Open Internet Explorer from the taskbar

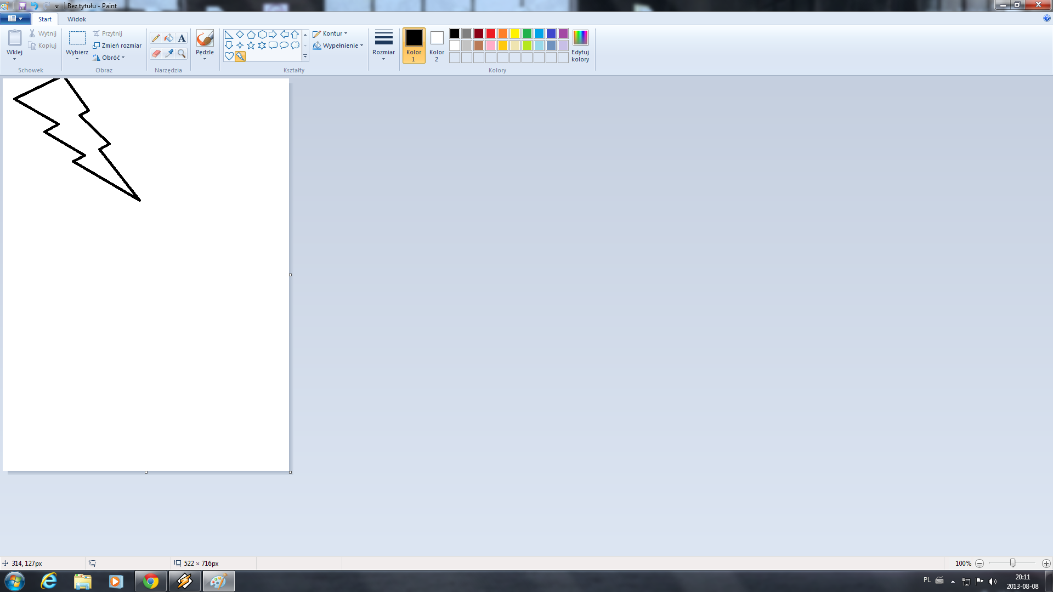(49, 581)
